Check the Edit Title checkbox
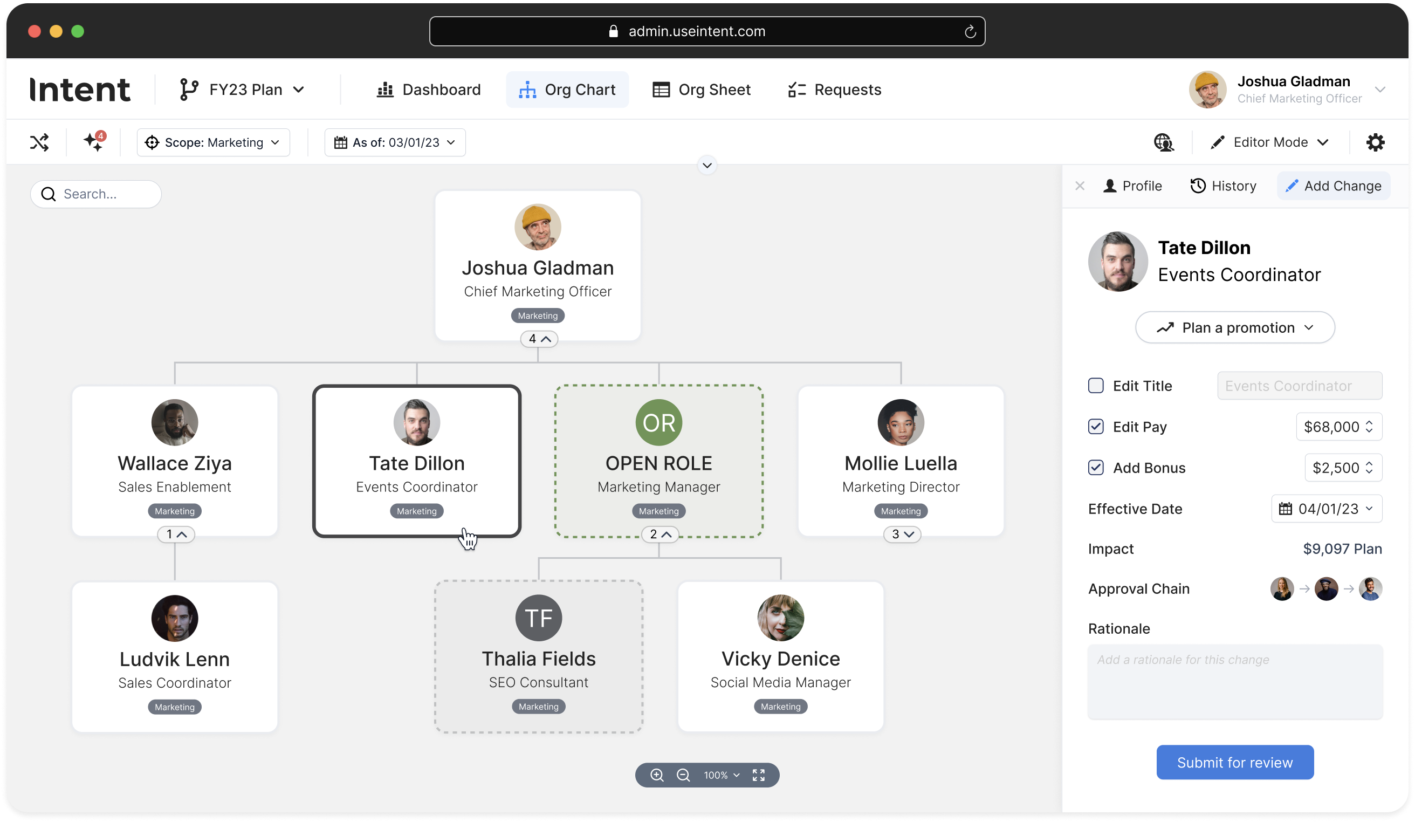The width and height of the screenshot is (1415, 822). 1096,386
